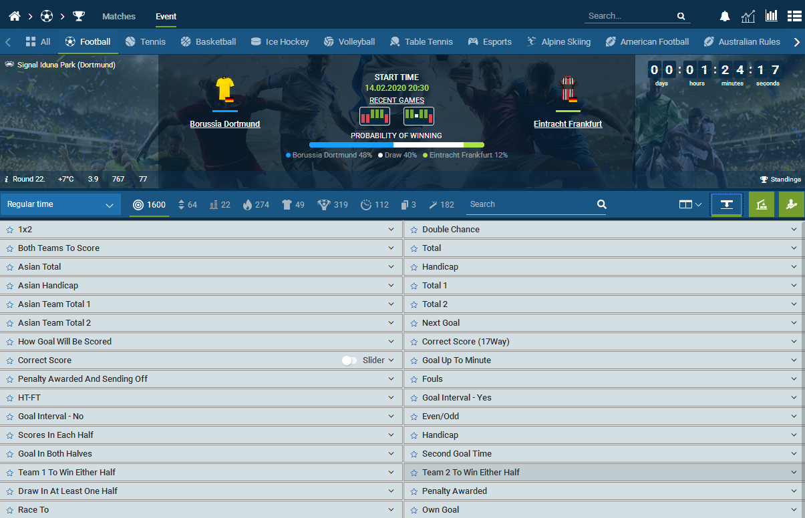Expand Penalty Awarded market chevron

pos(794,491)
